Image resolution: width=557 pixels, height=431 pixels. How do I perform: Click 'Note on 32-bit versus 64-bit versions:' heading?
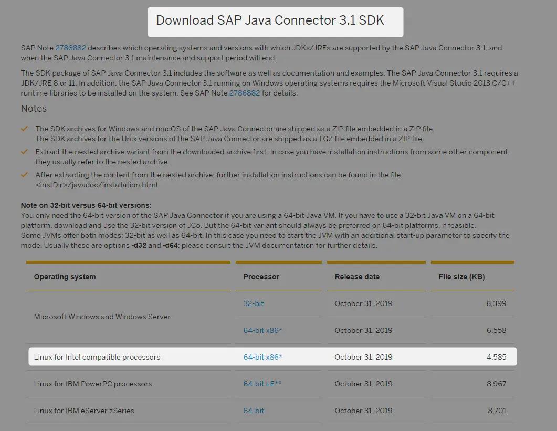[x=86, y=205]
